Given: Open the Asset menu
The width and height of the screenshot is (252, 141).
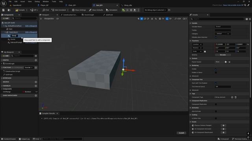Looking at the screenshot, I should coord(22,2).
